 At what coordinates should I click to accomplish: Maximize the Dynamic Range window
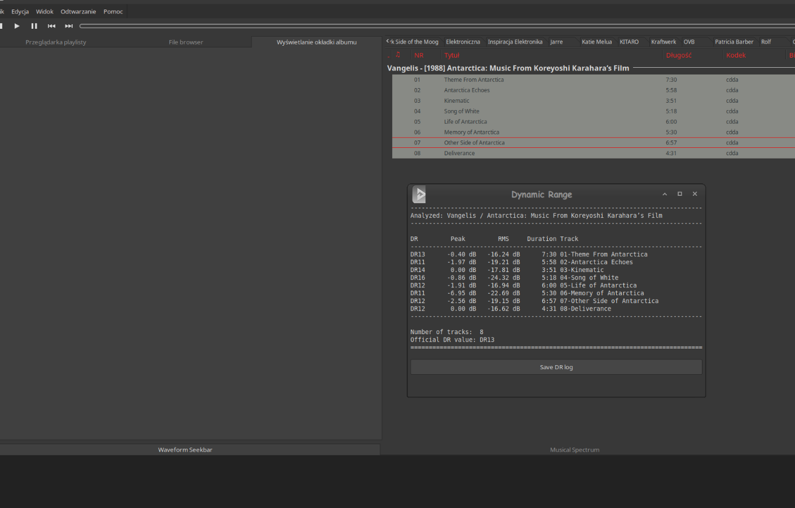click(x=680, y=194)
